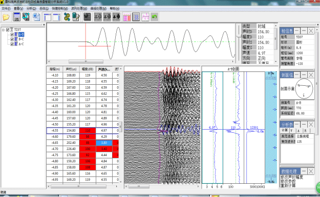
Task: Open file with the yellow folder icon
Action: 6,17
